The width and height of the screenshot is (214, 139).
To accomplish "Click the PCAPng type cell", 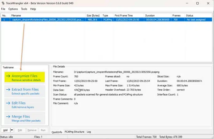I will (108, 19).
